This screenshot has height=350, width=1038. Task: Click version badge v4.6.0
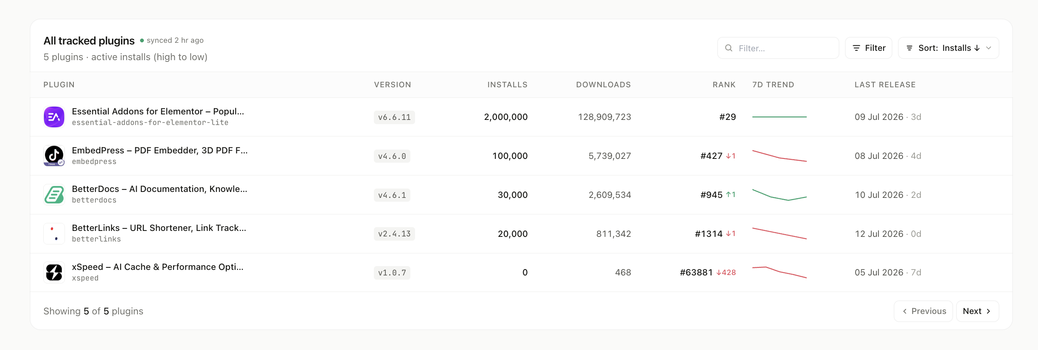(x=392, y=156)
